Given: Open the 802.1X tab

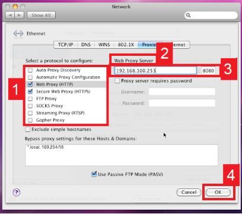Looking at the screenshot, I should (x=126, y=45).
